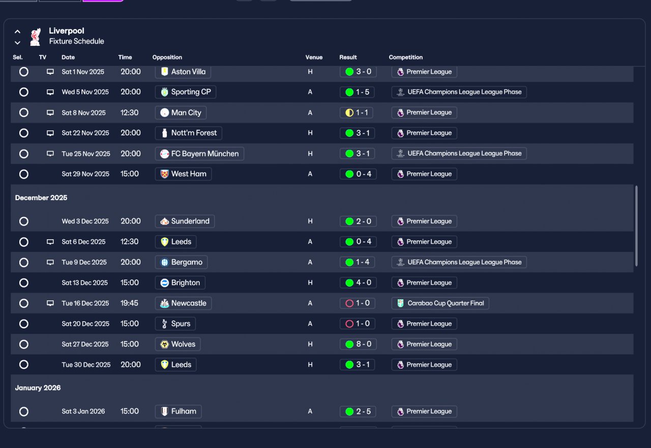The height and width of the screenshot is (448, 651).
Task: Click the 19:45 kick-off time
Action: point(130,303)
